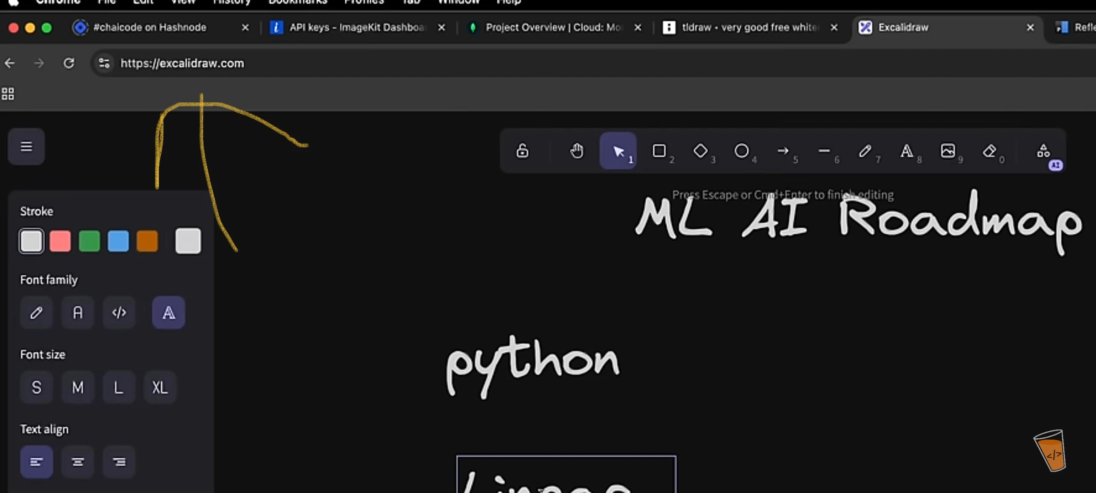Activate the Hand panning tool
This screenshot has width=1096, height=493.
tap(577, 151)
